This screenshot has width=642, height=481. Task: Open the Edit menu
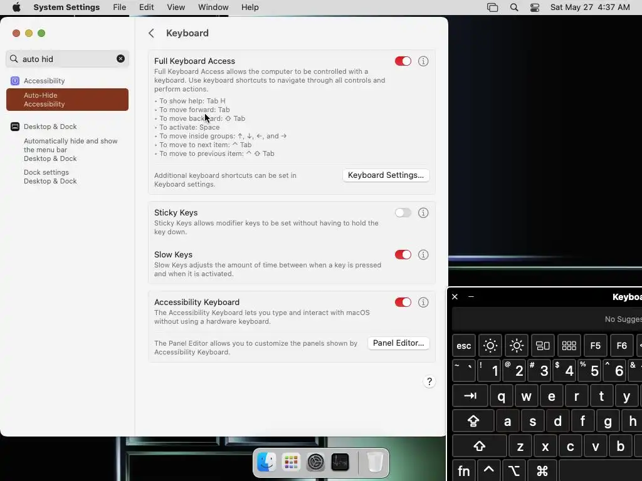(146, 8)
